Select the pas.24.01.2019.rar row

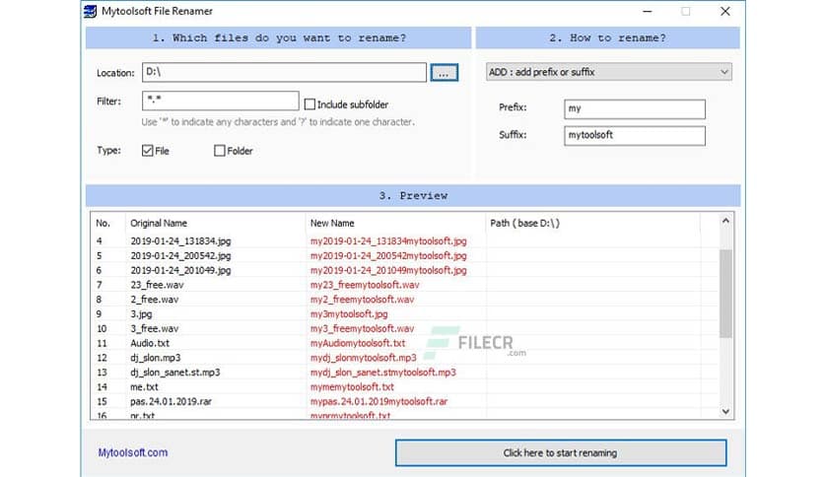pyautogui.click(x=405, y=401)
